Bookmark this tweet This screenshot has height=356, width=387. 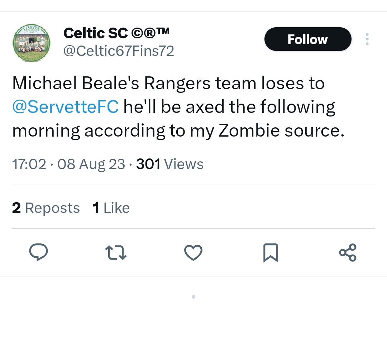(271, 252)
